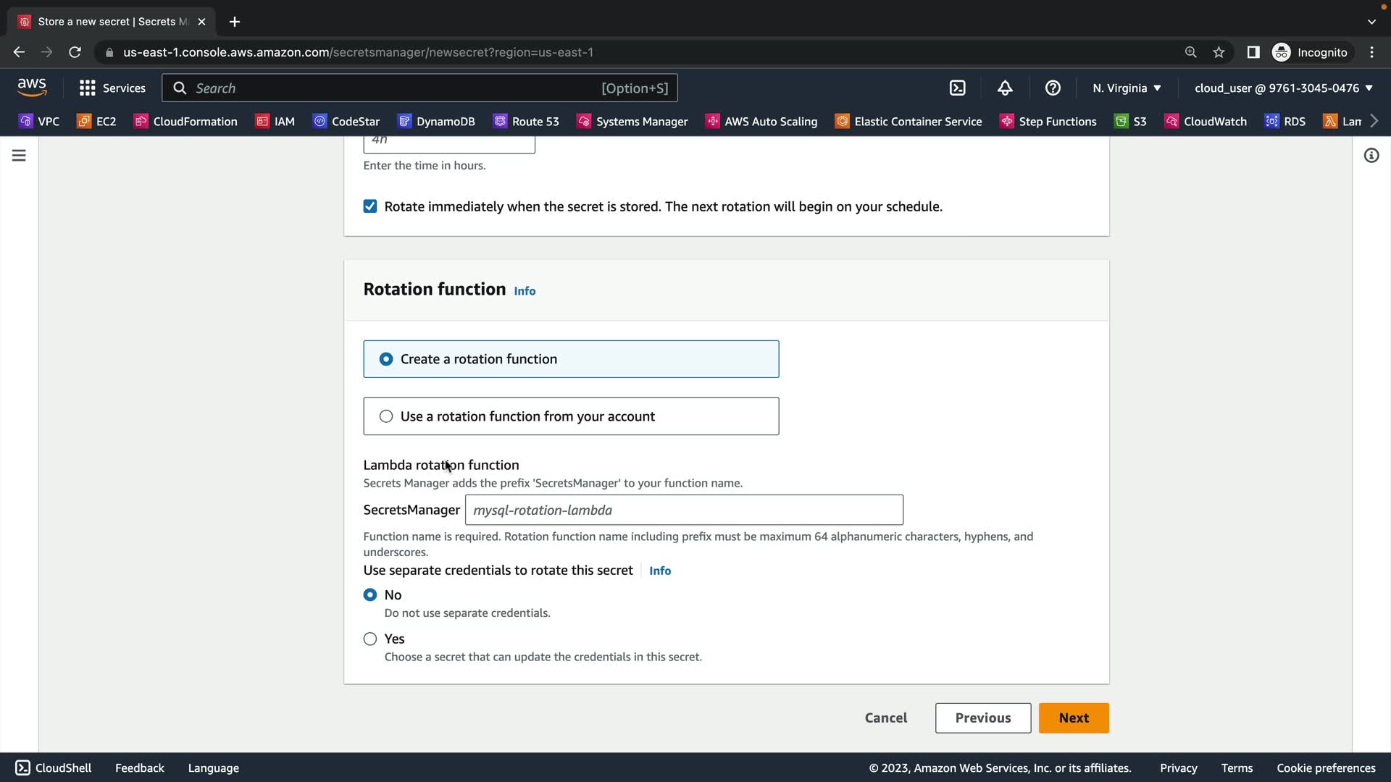The height and width of the screenshot is (782, 1391).
Task: Open Info link beside Rotation function
Action: (525, 291)
